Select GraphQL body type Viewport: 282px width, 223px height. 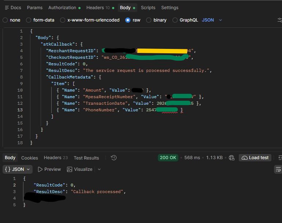(x=185, y=20)
